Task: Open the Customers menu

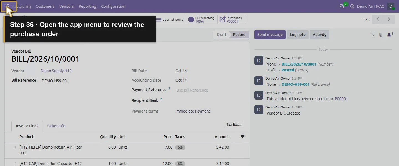Action: pyautogui.click(x=45, y=6)
